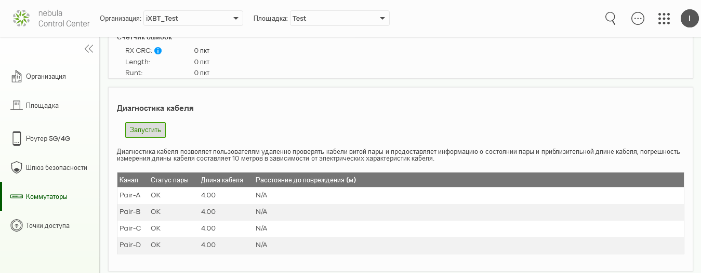Open the apps grid icon
This screenshot has height=273, width=701.
(664, 18)
